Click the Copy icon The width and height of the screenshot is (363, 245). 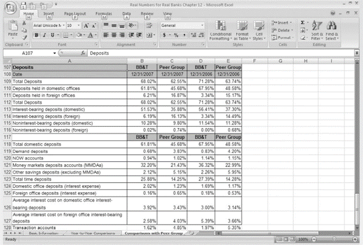pos(24,30)
